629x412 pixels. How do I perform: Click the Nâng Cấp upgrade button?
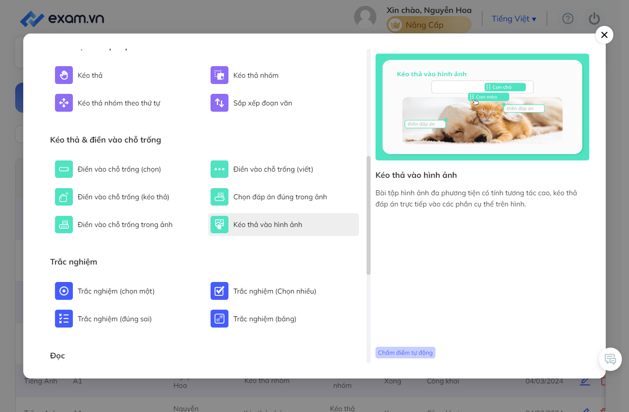click(429, 25)
